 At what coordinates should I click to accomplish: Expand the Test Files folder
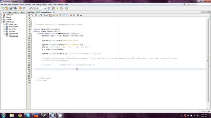point(4,31)
